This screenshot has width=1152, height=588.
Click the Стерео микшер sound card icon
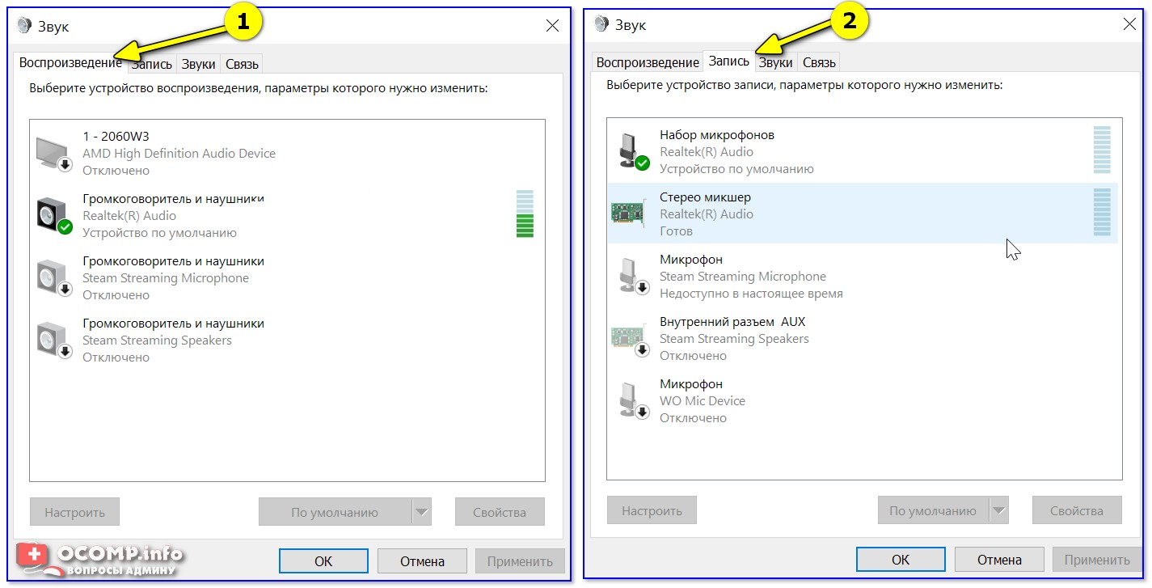coord(629,214)
